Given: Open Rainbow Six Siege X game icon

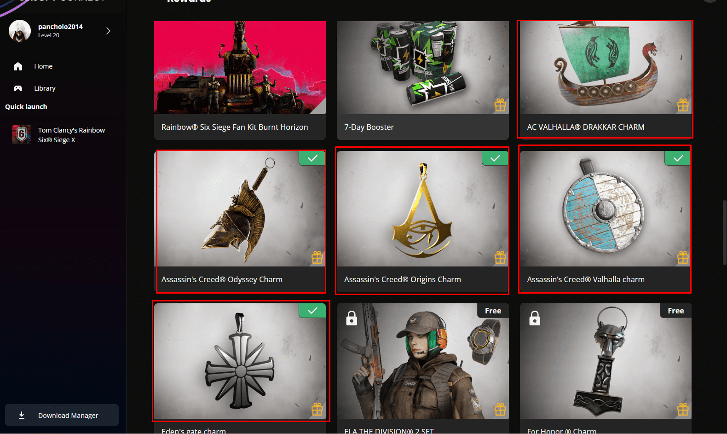Looking at the screenshot, I should [x=22, y=134].
